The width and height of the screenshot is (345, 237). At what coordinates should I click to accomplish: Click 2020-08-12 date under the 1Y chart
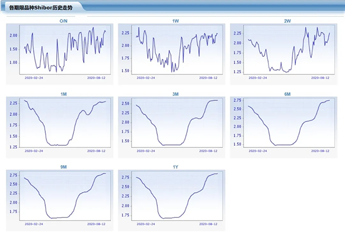point(210,224)
